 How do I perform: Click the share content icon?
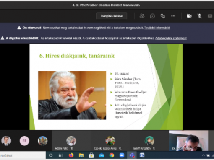(x=210, y=16)
